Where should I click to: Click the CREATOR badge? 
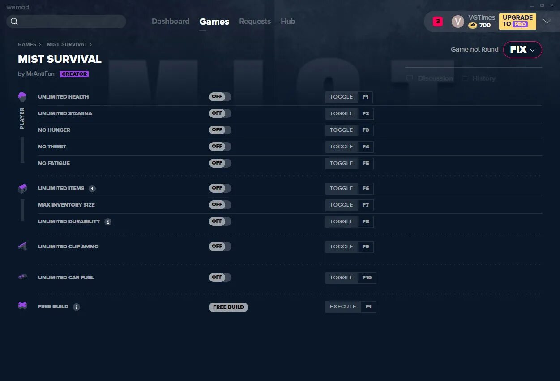[x=74, y=74]
